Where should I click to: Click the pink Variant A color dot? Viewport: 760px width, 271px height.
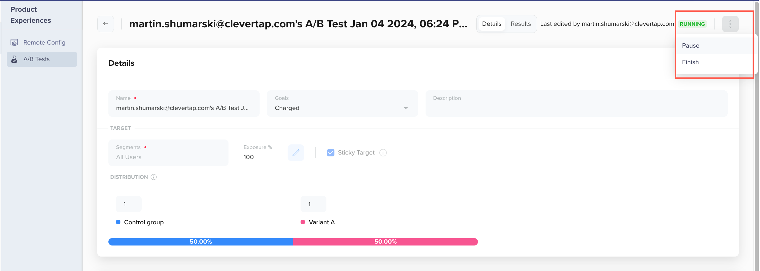[303, 222]
